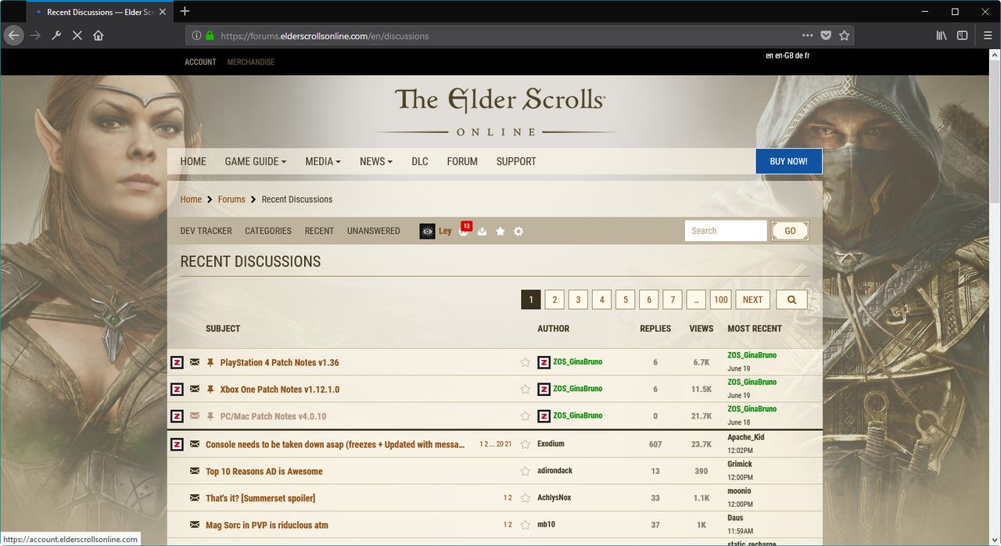Close the Recent Discussions tab
The width and height of the screenshot is (1001, 546).
pyautogui.click(x=162, y=12)
